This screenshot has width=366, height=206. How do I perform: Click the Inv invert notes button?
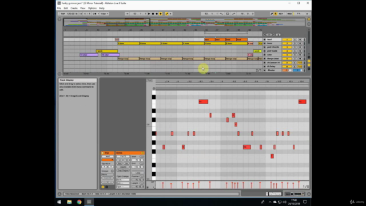126,164
